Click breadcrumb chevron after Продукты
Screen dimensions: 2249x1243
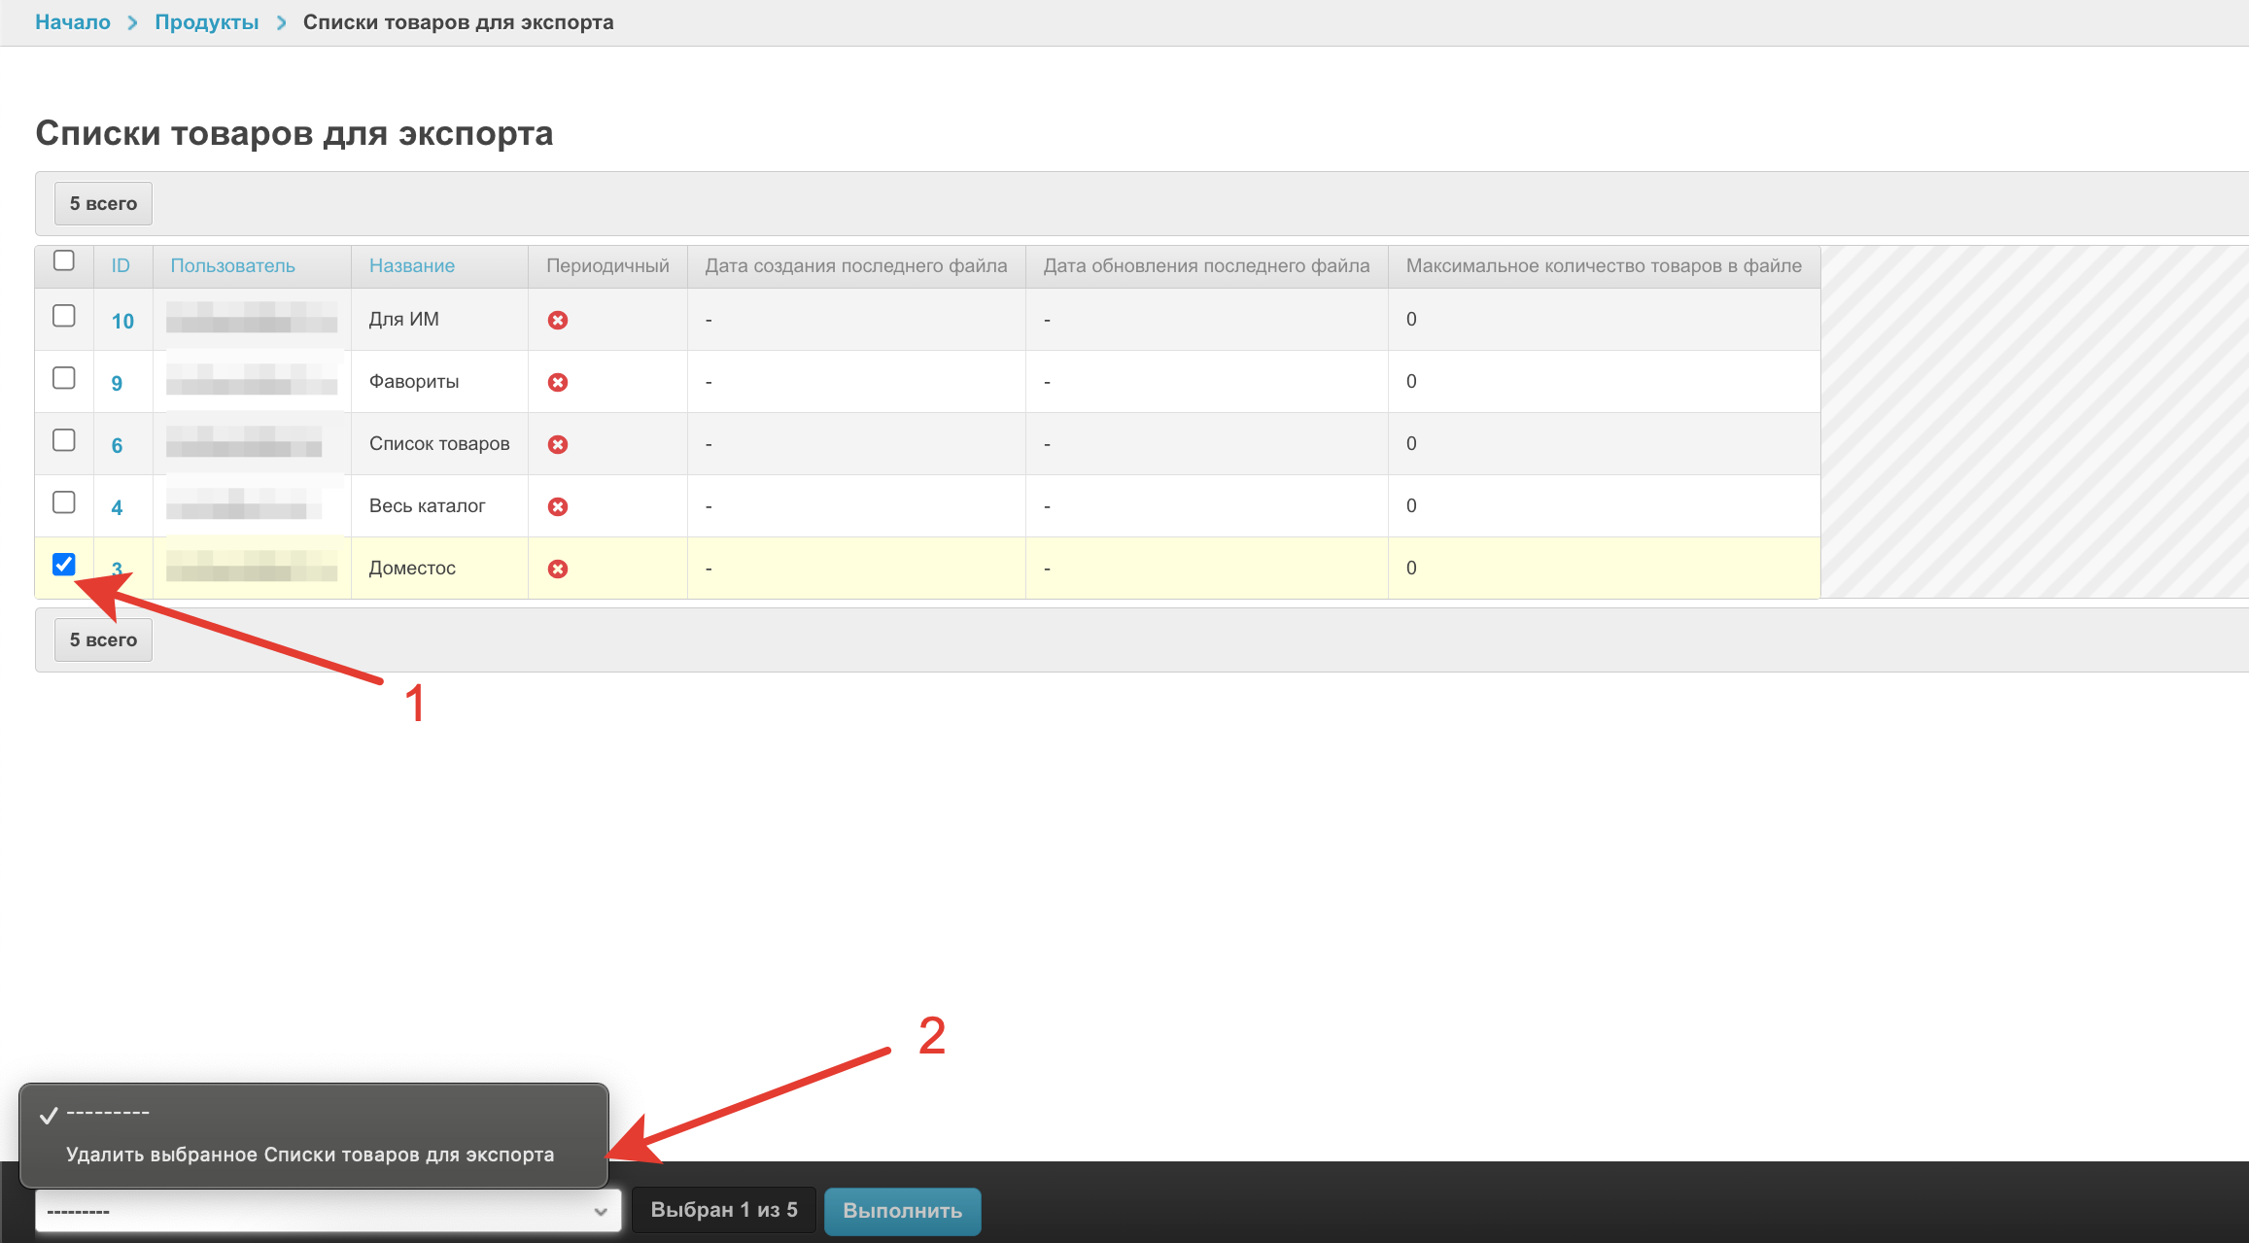(x=281, y=22)
